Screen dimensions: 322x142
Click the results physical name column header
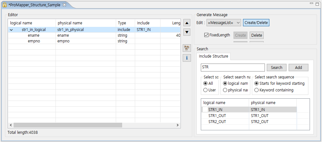point(273,102)
